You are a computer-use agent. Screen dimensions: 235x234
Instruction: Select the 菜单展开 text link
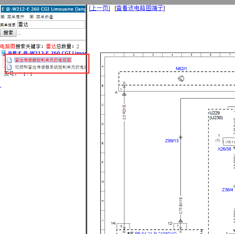16,17
